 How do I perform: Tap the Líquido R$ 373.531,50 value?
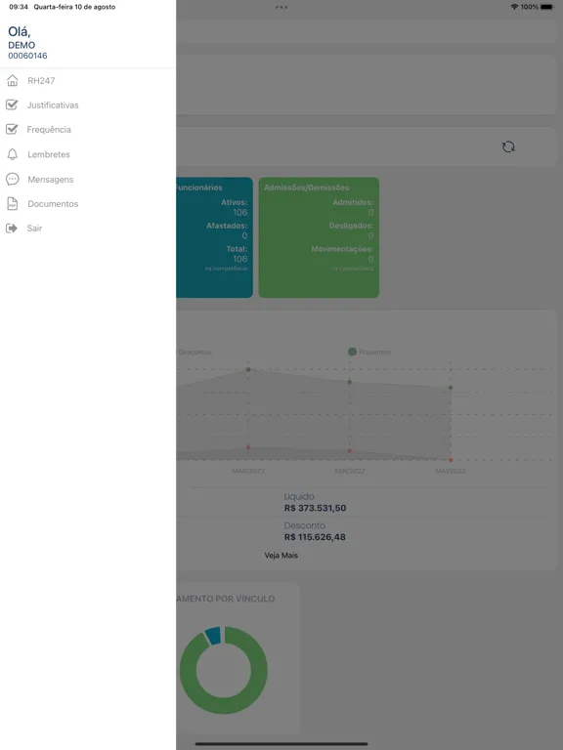click(315, 508)
